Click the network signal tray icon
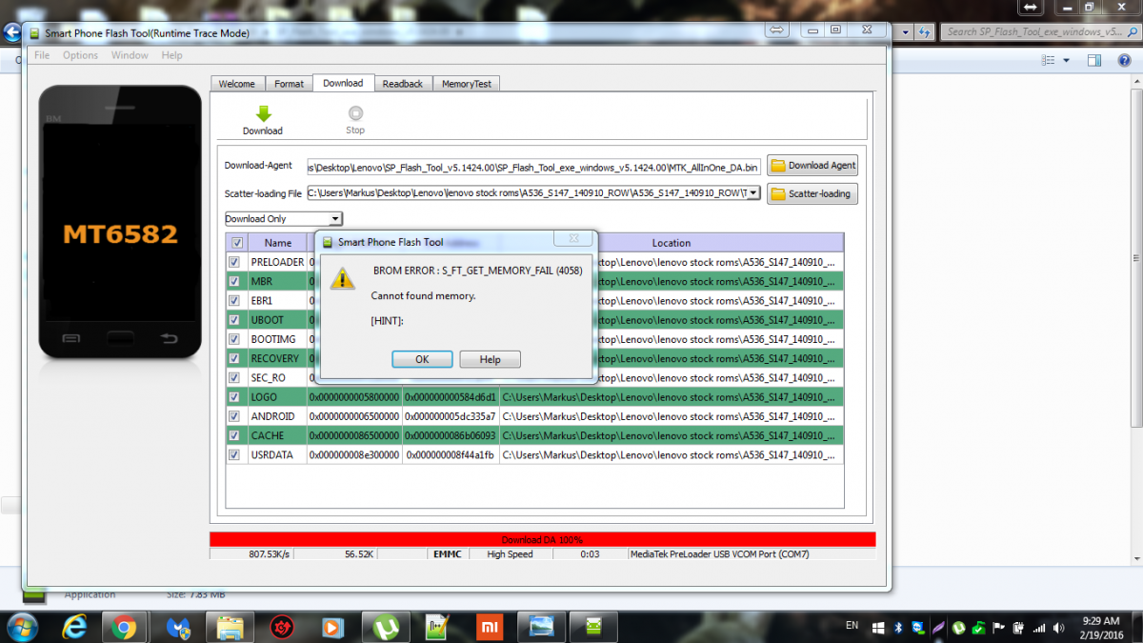This screenshot has height=643, width=1143. click(1038, 628)
